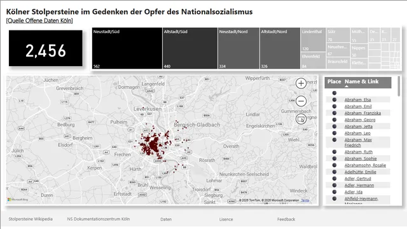The height and width of the screenshot is (229, 407).
Task: Select Neuehrenfeld treemap tile with 67
Action: tap(338, 50)
